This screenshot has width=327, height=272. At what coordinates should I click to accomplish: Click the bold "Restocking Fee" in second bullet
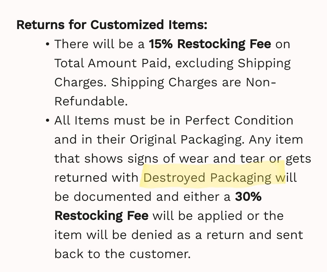pyautogui.click(x=101, y=216)
